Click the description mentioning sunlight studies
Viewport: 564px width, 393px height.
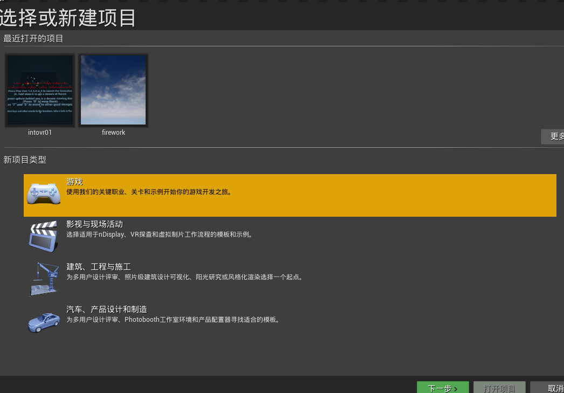pyautogui.click(x=184, y=277)
